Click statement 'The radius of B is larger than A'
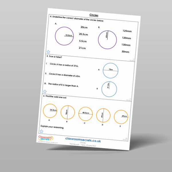172x172 pixels. tap(63, 85)
